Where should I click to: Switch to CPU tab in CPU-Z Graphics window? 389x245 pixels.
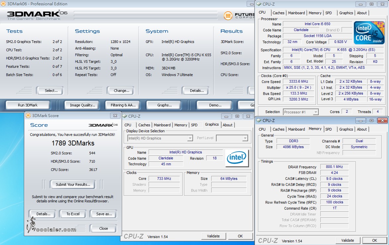click(128, 125)
